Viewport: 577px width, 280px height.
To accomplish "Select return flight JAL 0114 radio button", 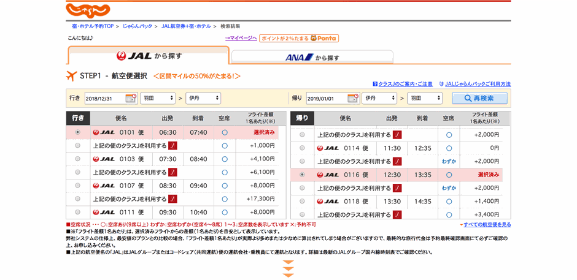I will (302, 148).
